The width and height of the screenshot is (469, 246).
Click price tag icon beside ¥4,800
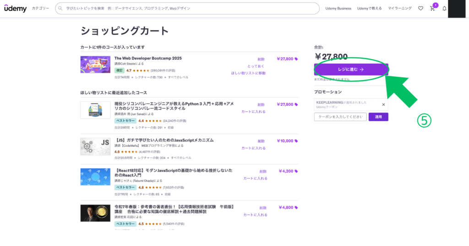[x=296, y=208]
